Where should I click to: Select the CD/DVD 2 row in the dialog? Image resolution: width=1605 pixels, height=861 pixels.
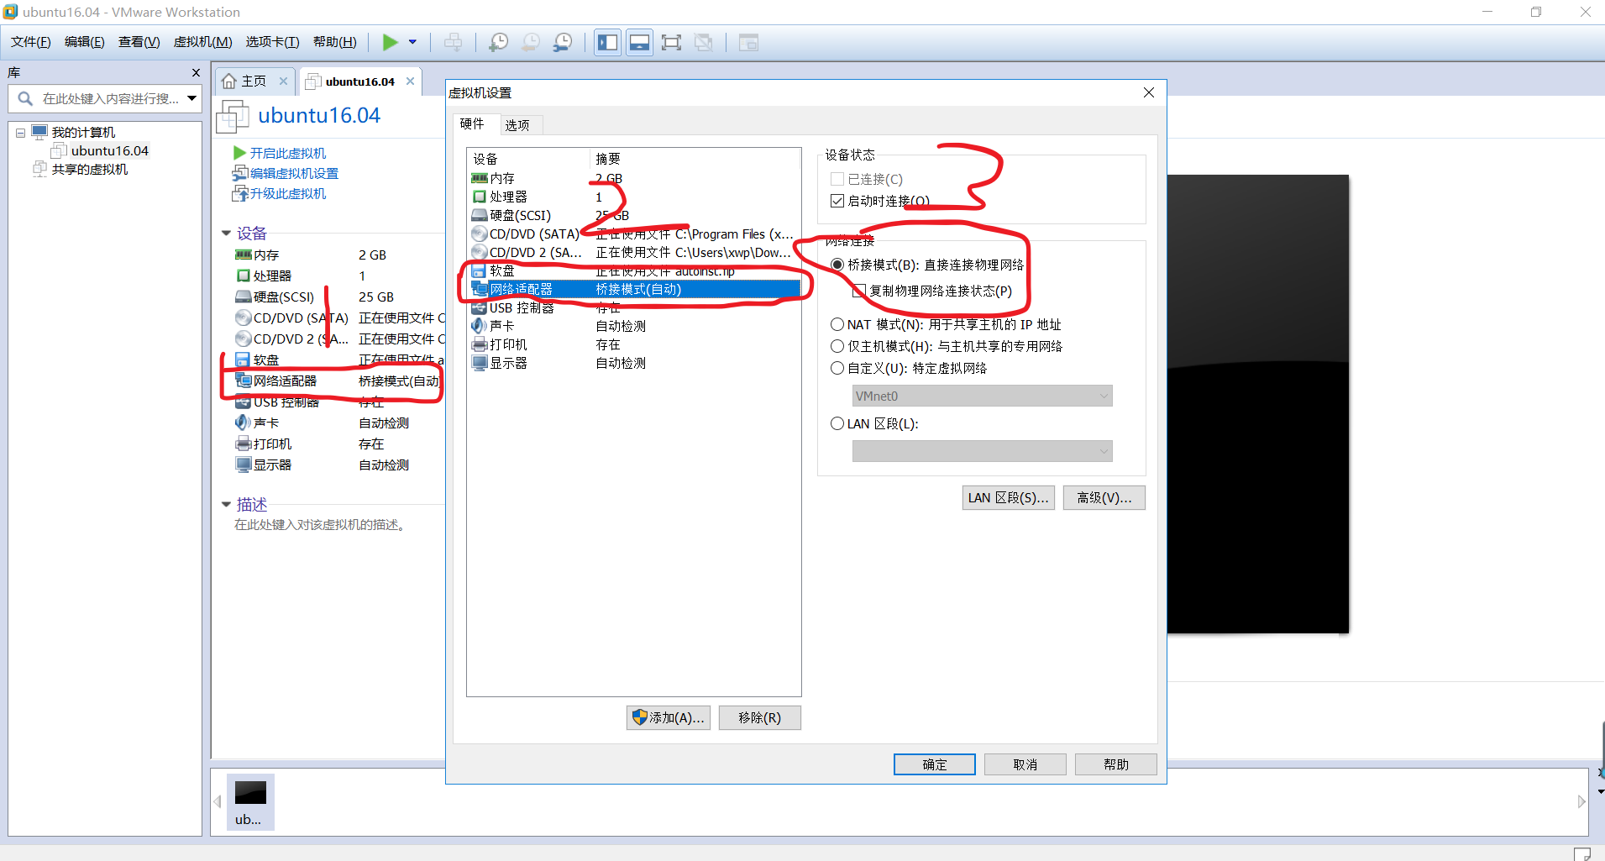[634, 253]
